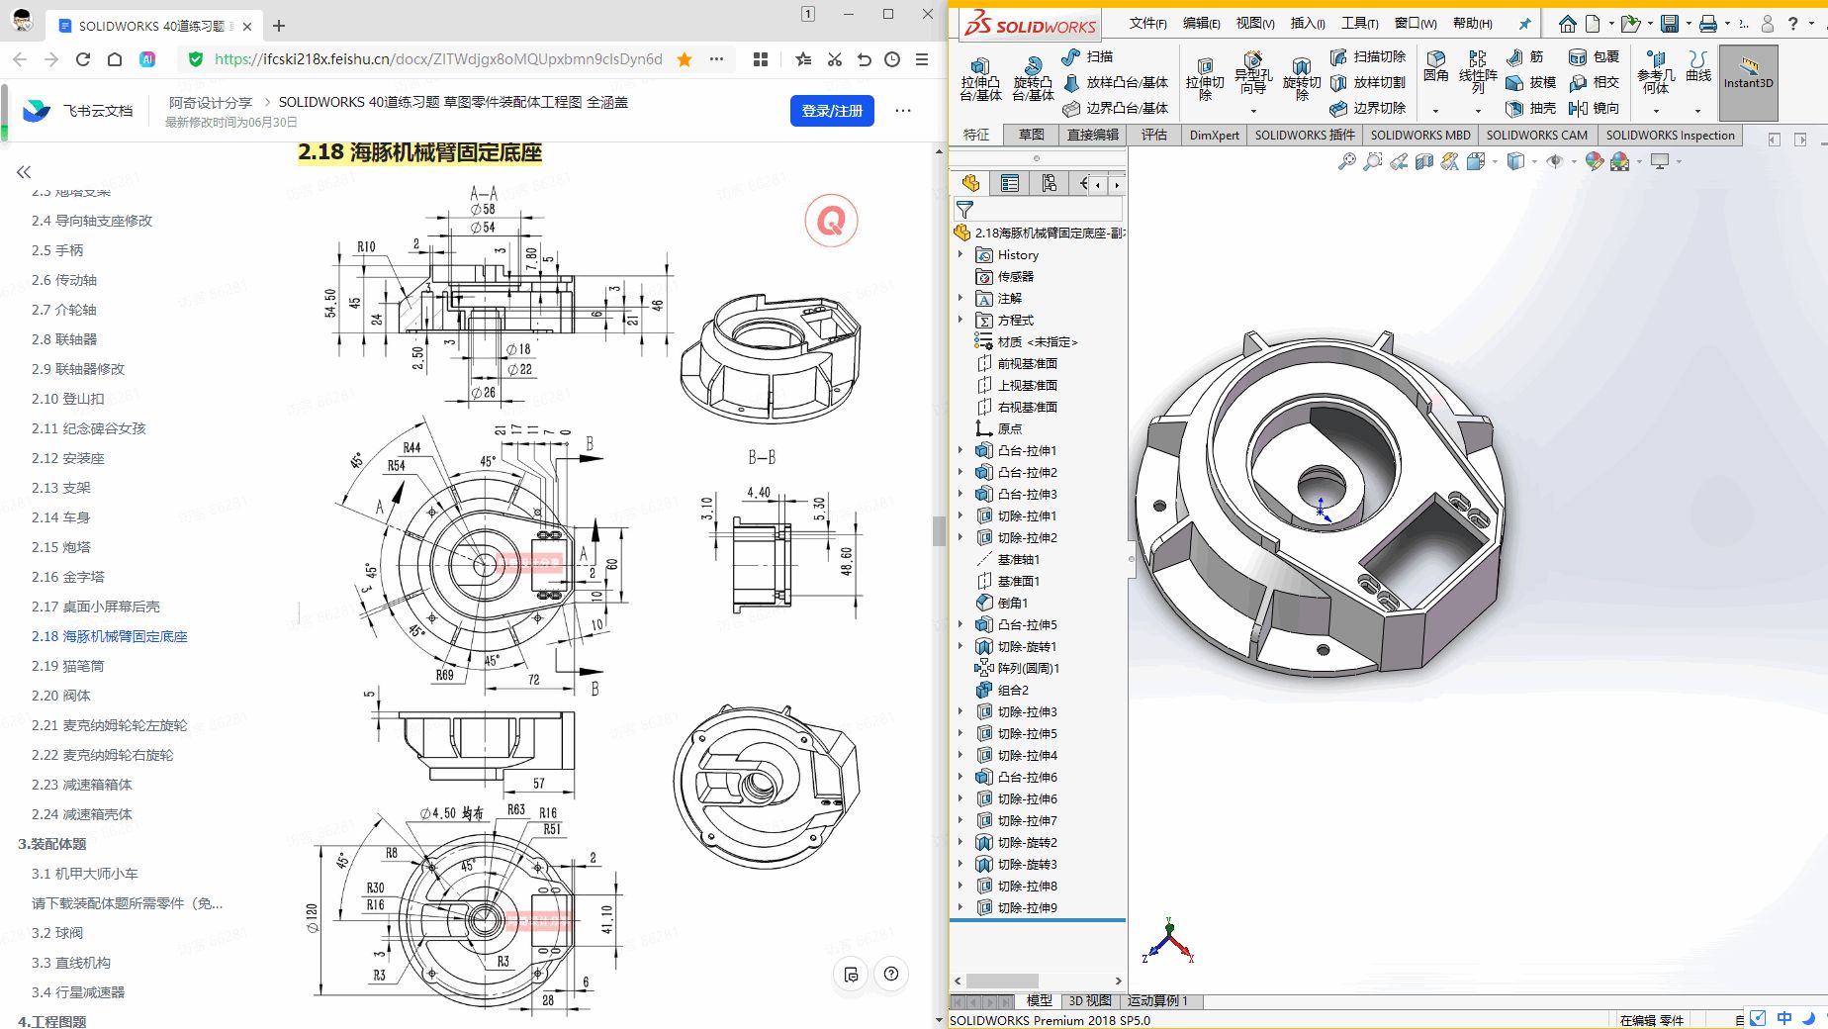Choose the 包覆 wrap tool
The image size is (1828, 1029).
click(1595, 57)
